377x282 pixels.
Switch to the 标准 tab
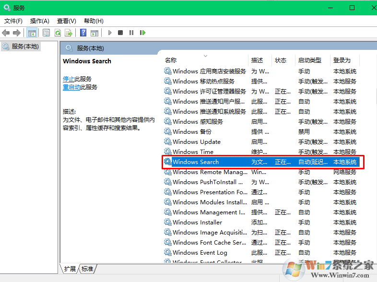pyautogui.click(x=87, y=269)
